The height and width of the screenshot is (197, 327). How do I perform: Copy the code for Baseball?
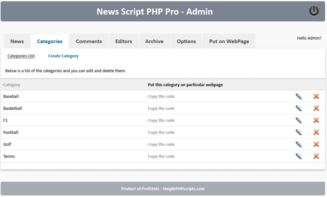coord(161,96)
